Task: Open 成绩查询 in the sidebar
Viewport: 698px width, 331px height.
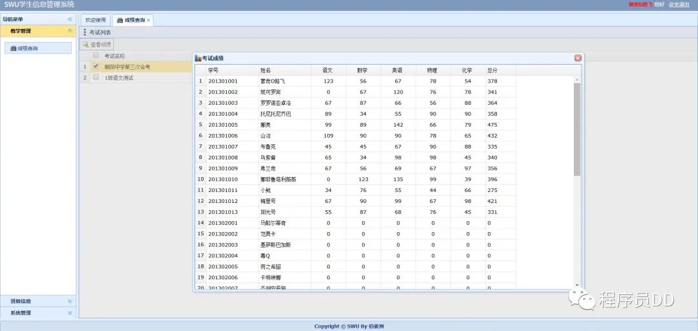Action: point(38,48)
